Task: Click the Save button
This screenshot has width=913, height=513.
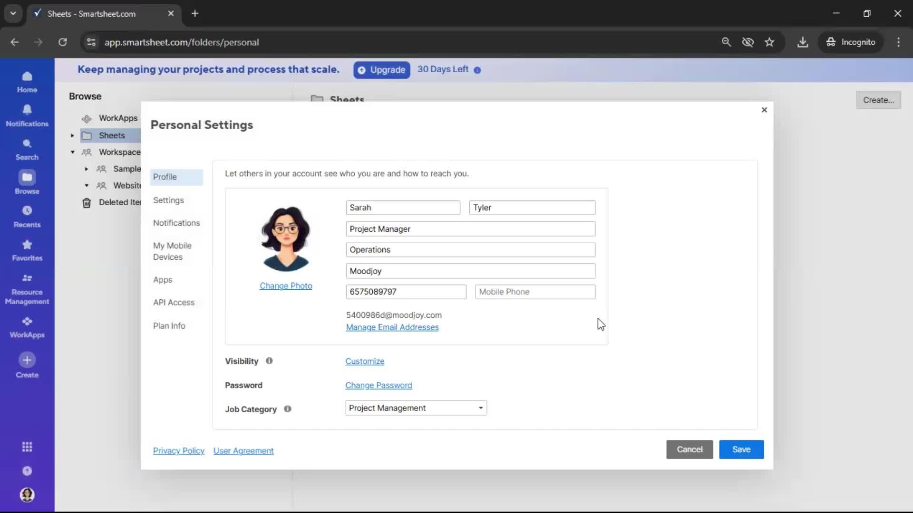Action: point(741,449)
